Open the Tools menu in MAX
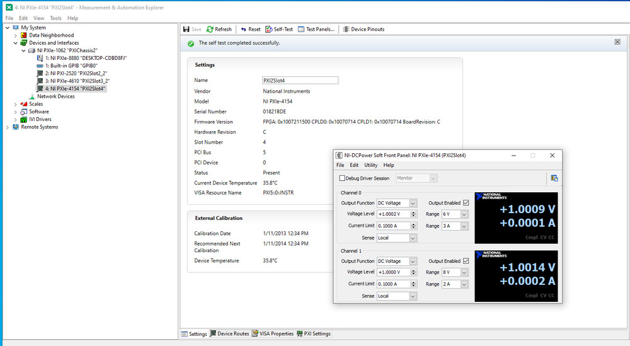 [55, 18]
